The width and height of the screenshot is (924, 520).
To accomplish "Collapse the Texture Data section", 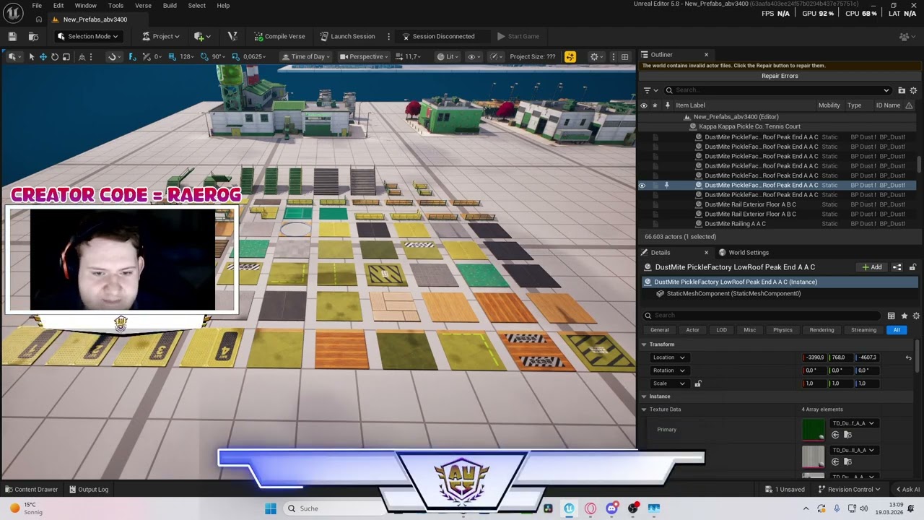I will (645, 409).
